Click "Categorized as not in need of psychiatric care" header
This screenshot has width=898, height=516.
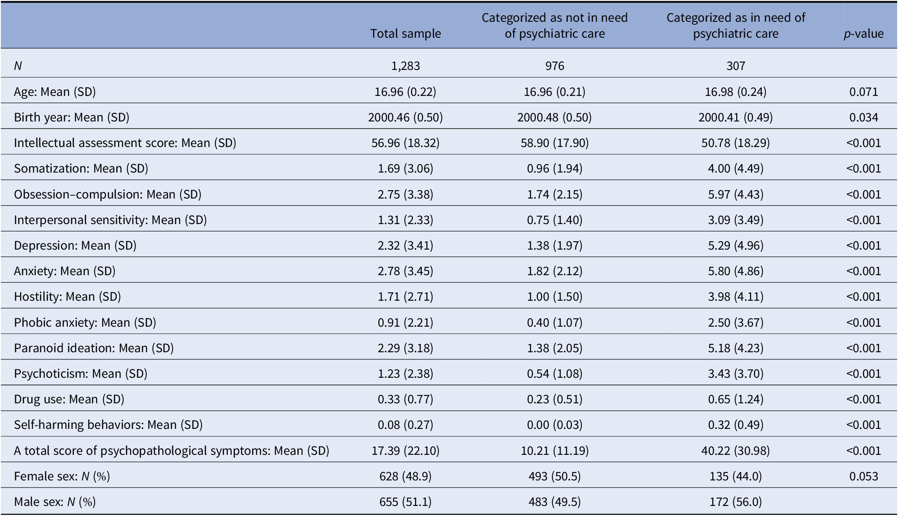[554, 26]
